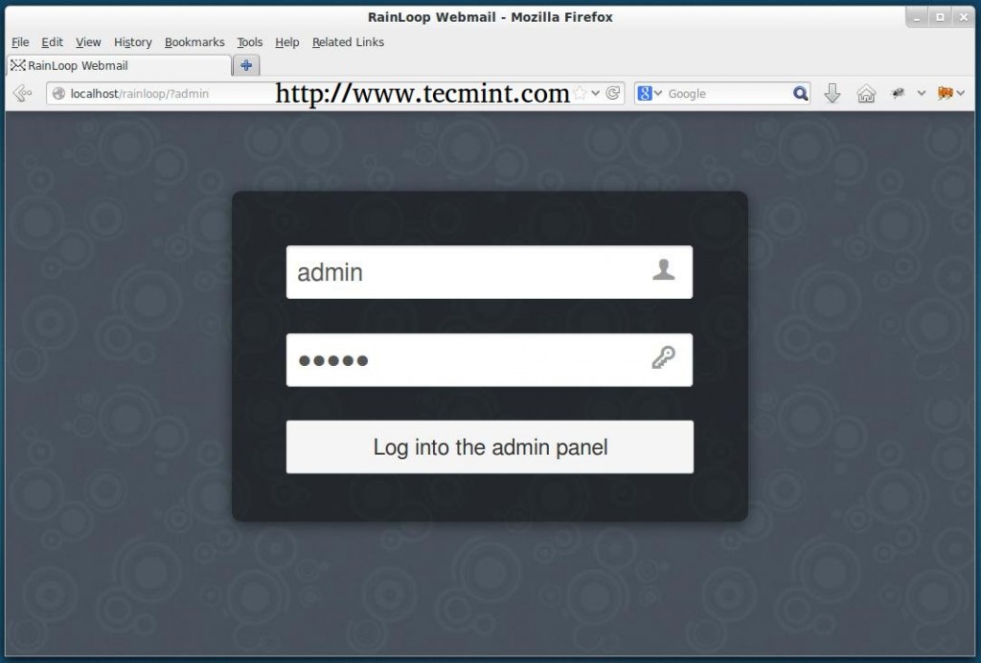Toggle the bookmark star in the address bar

tap(580, 92)
